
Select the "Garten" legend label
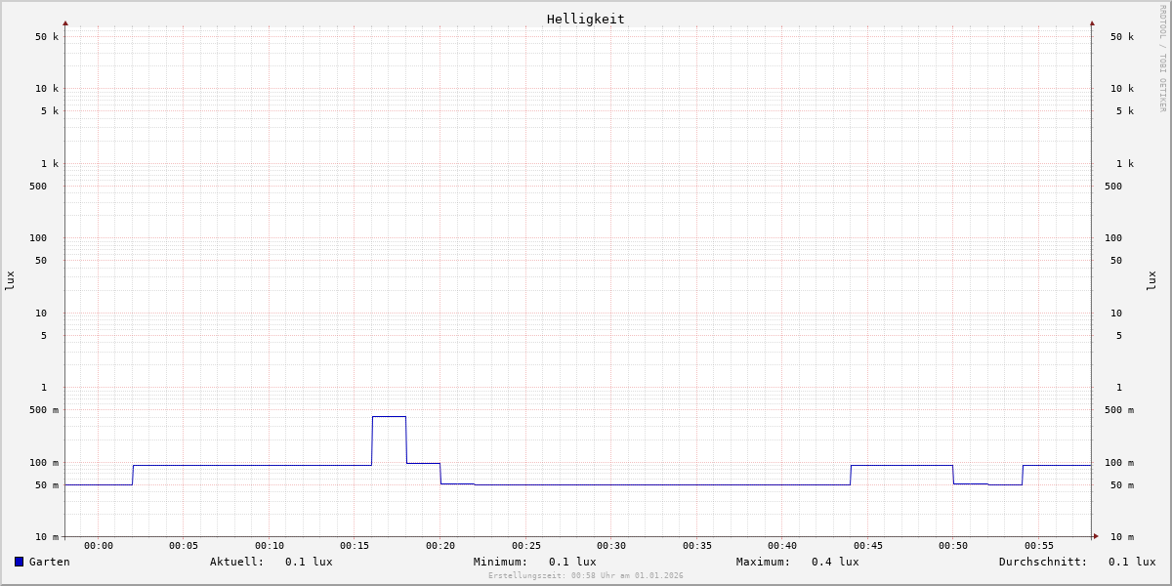tap(49, 562)
